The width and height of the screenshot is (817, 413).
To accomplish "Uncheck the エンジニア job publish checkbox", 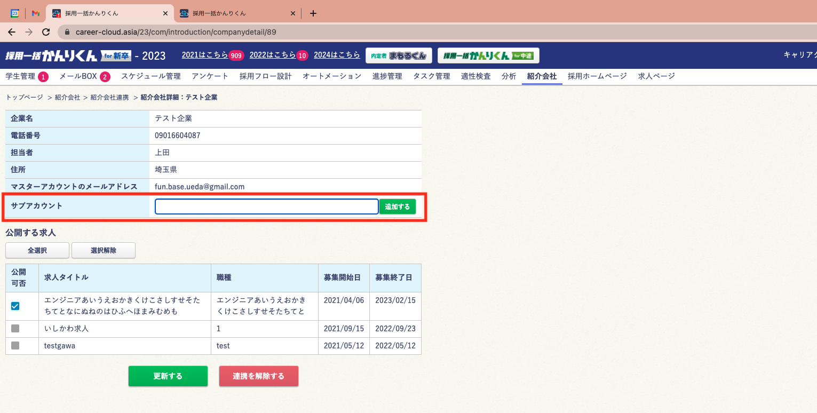I will (15, 306).
